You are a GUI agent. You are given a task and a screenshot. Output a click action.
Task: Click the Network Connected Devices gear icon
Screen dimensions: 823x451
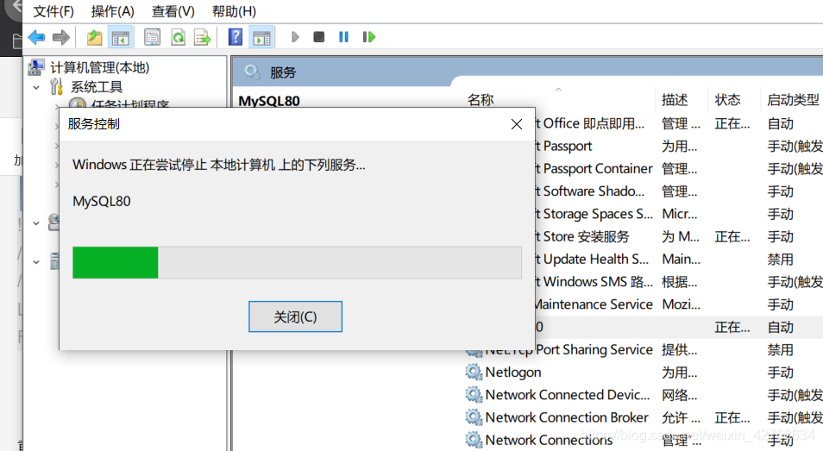pyautogui.click(x=474, y=395)
